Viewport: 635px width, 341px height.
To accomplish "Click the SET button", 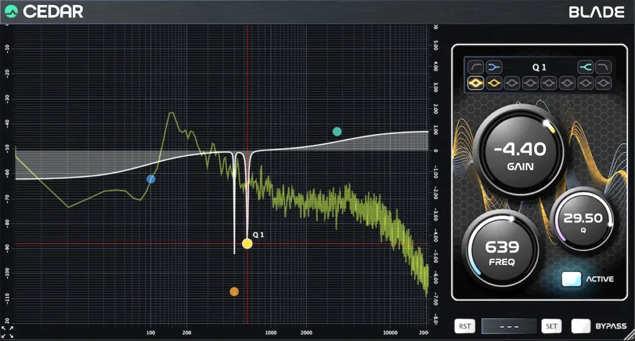I will [551, 326].
